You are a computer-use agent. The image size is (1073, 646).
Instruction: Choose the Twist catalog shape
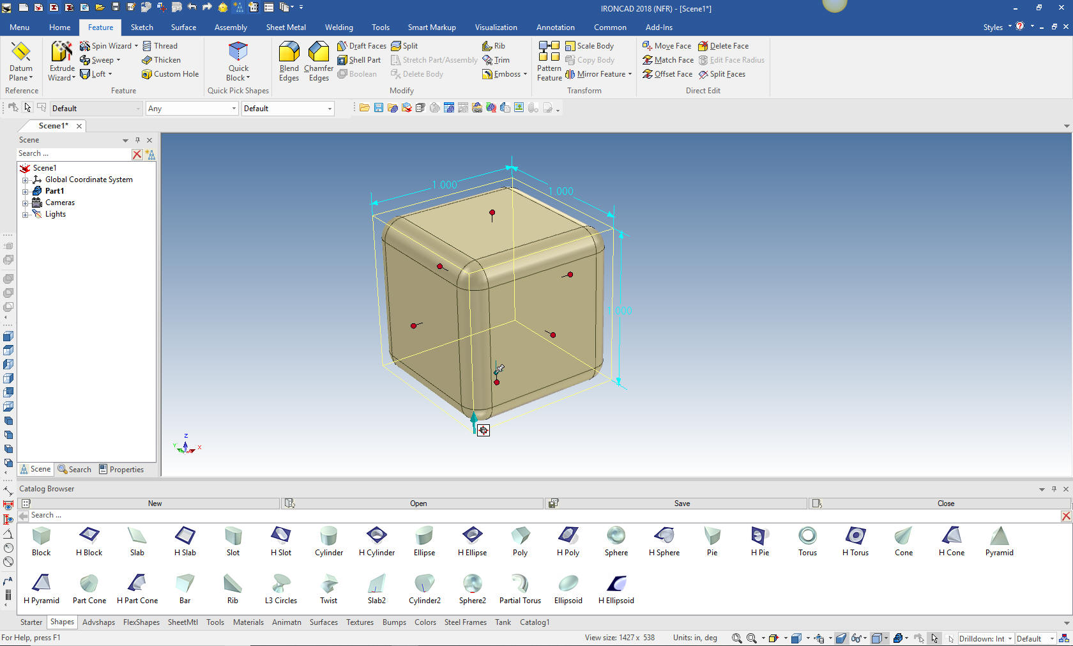point(329,589)
